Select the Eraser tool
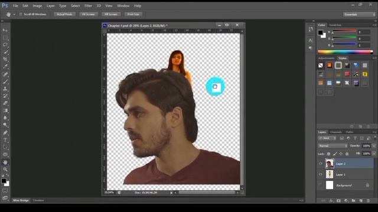 tap(5, 103)
